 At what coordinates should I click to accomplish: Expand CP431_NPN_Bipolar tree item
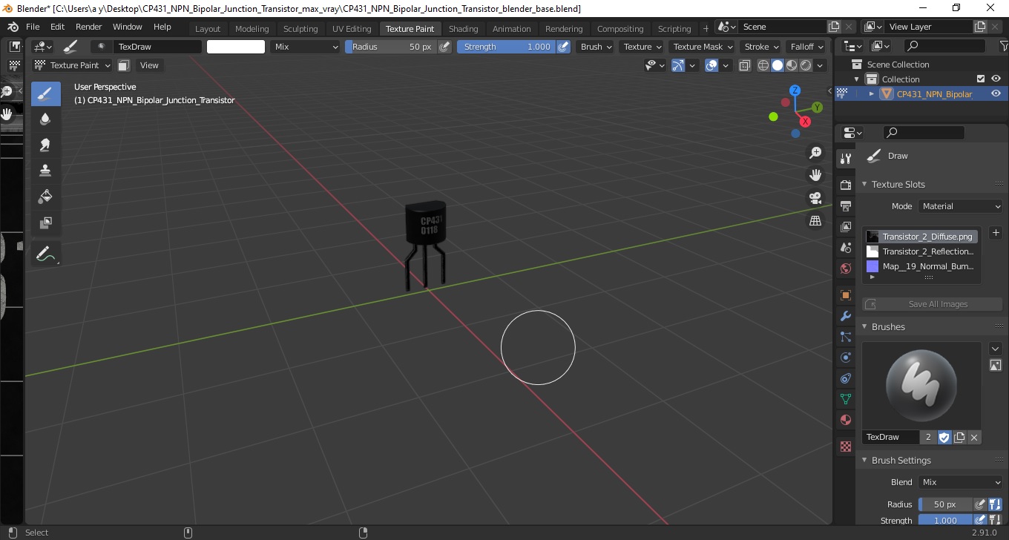872,93
